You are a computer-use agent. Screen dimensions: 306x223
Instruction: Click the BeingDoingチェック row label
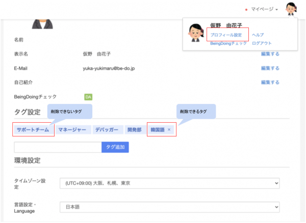click(35, 97)
